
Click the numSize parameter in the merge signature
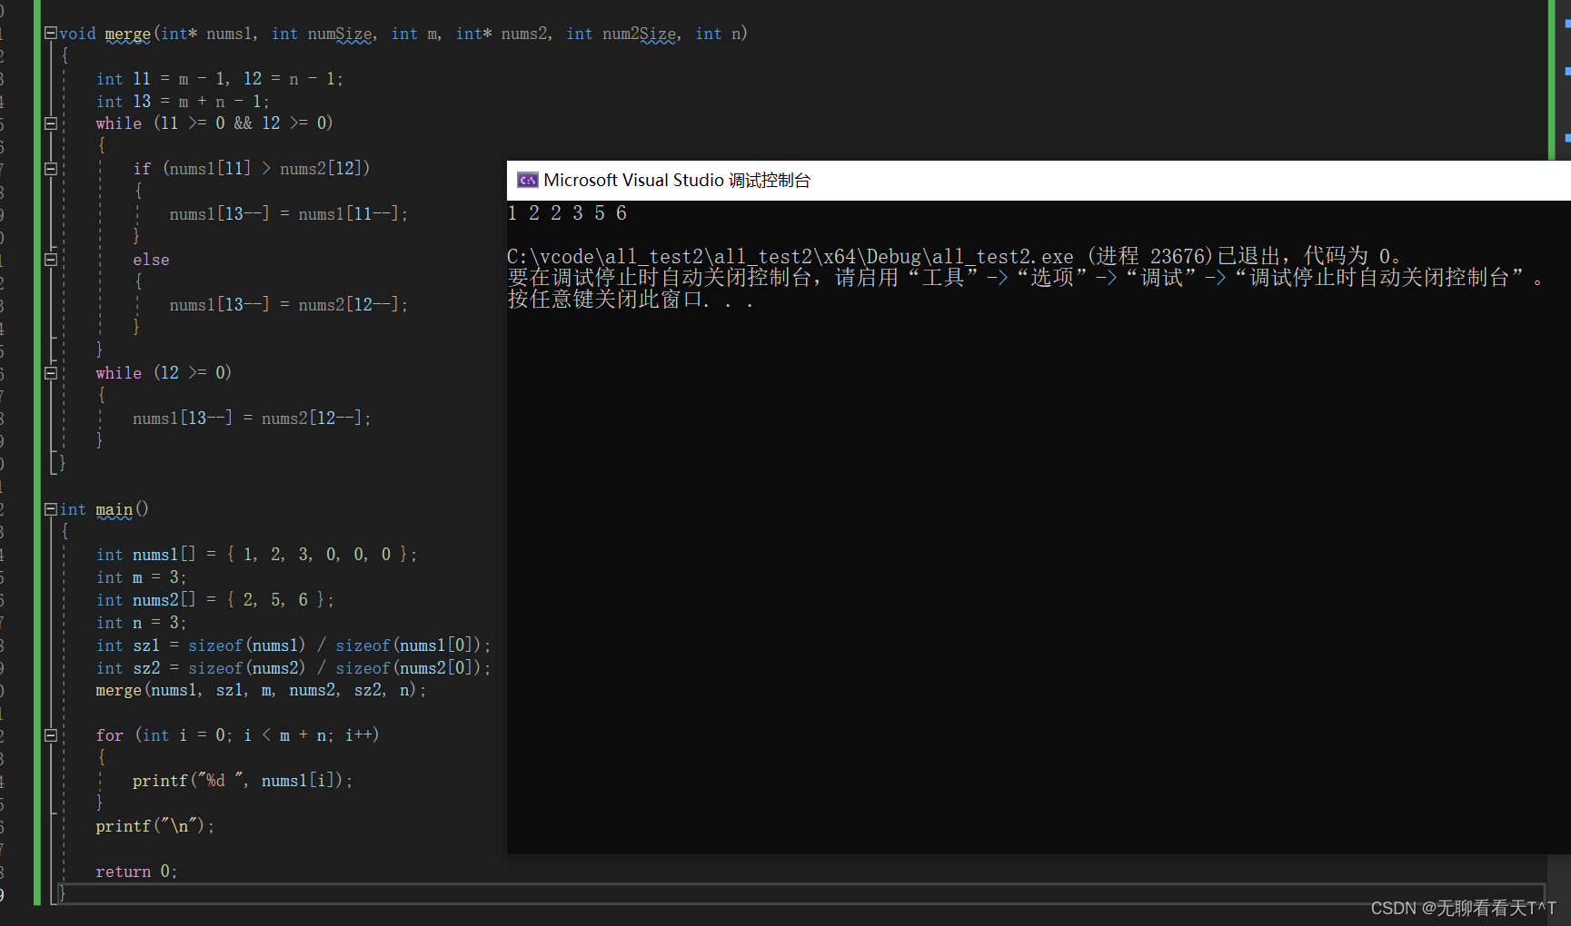point(340,34)
